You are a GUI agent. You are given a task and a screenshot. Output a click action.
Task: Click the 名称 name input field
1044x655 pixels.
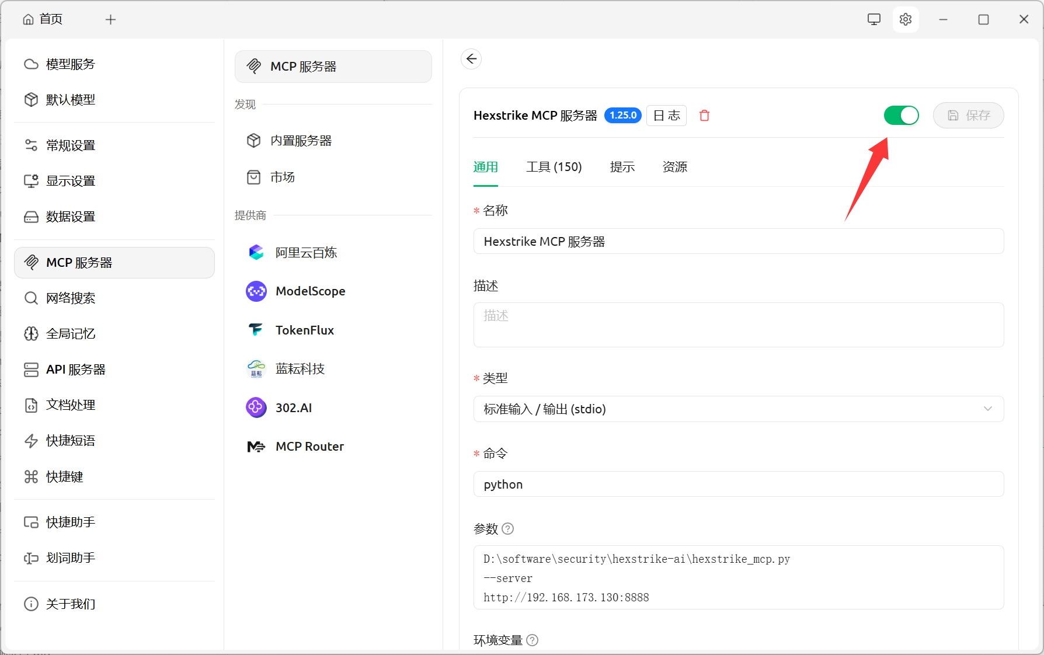pos(738,242)
